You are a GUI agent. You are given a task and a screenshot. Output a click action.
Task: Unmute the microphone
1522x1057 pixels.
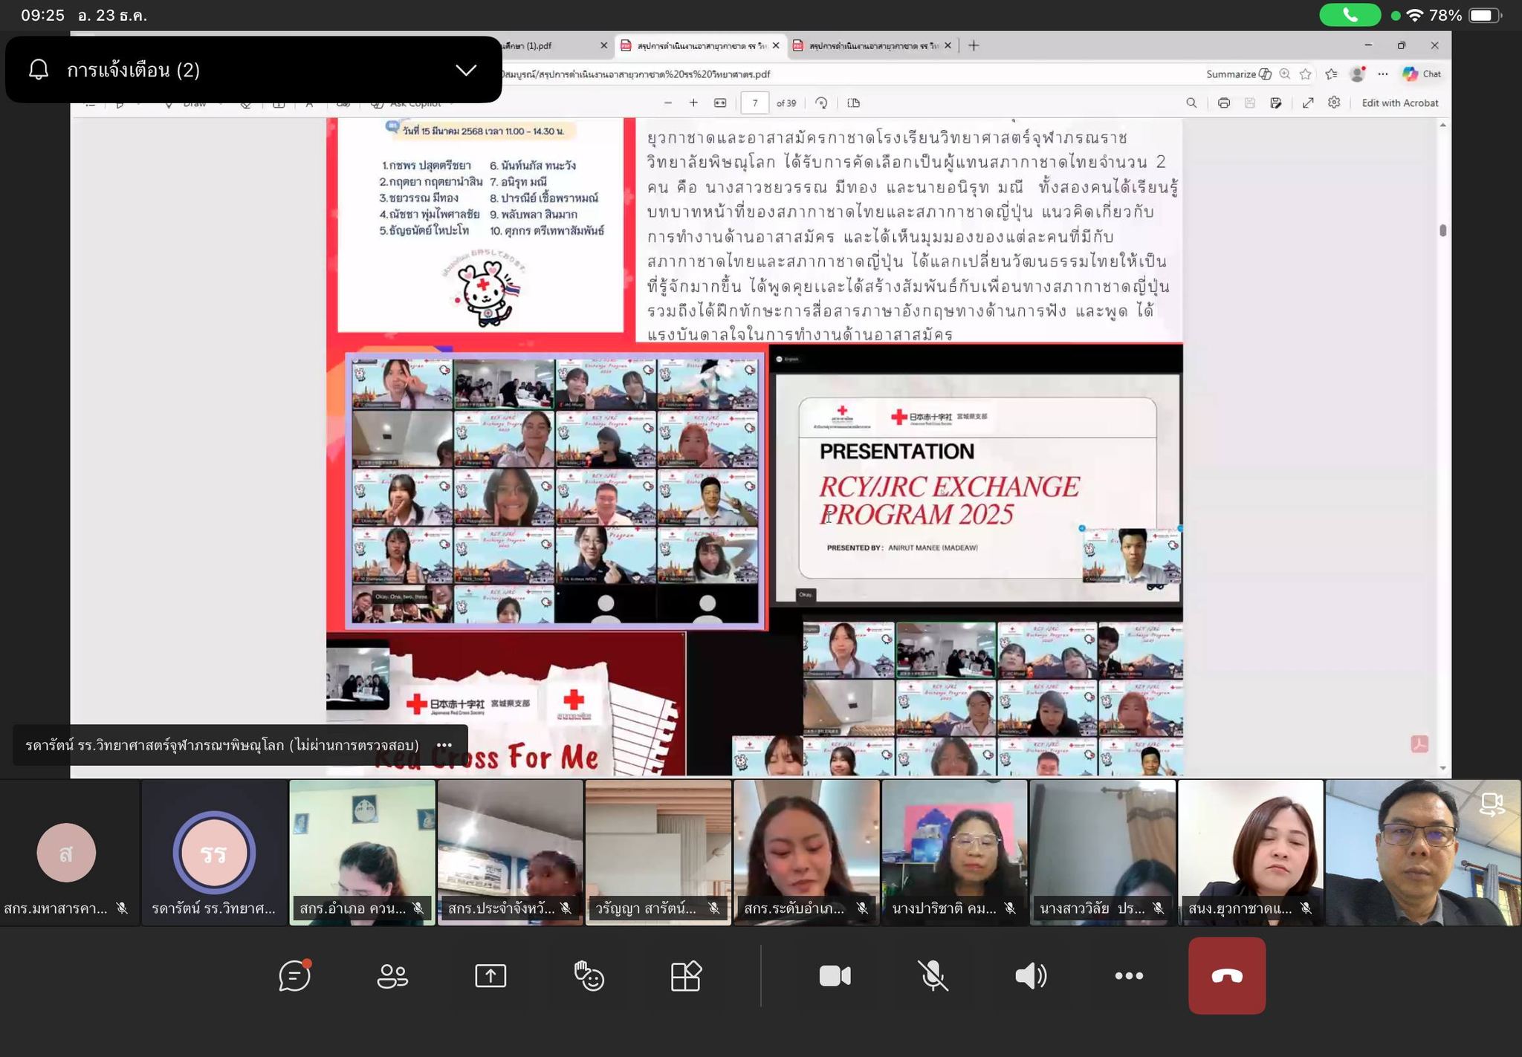[x=933, y=975]
